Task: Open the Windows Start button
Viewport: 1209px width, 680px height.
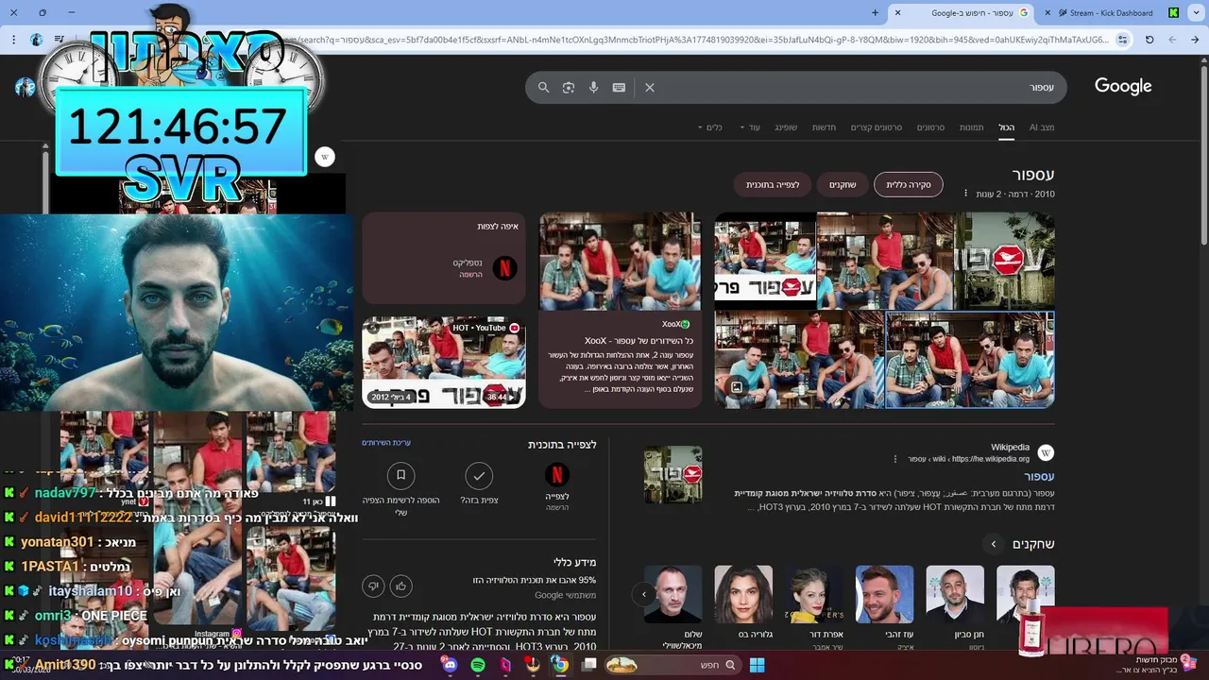Action: (x=757, y=665)
